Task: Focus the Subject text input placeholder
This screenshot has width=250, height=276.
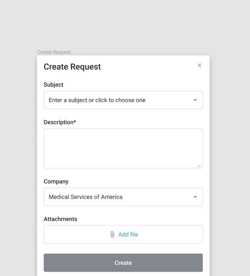Action: (x=97, y=100)
